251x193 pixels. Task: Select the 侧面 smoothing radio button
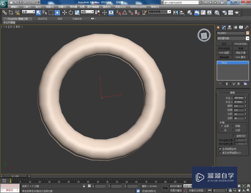(233, 126)
